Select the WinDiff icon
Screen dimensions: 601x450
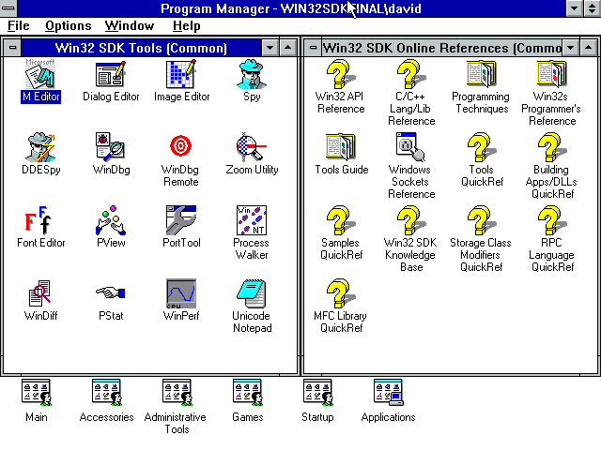(39, 293)
